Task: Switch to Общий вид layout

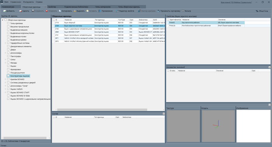Action: point(262,11)
